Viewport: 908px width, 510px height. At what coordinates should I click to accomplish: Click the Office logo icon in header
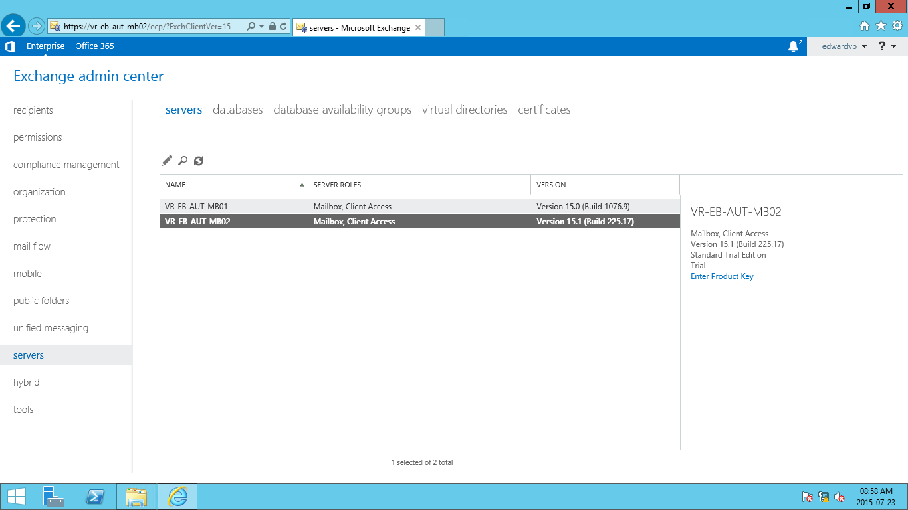click(x=10, y=46)
